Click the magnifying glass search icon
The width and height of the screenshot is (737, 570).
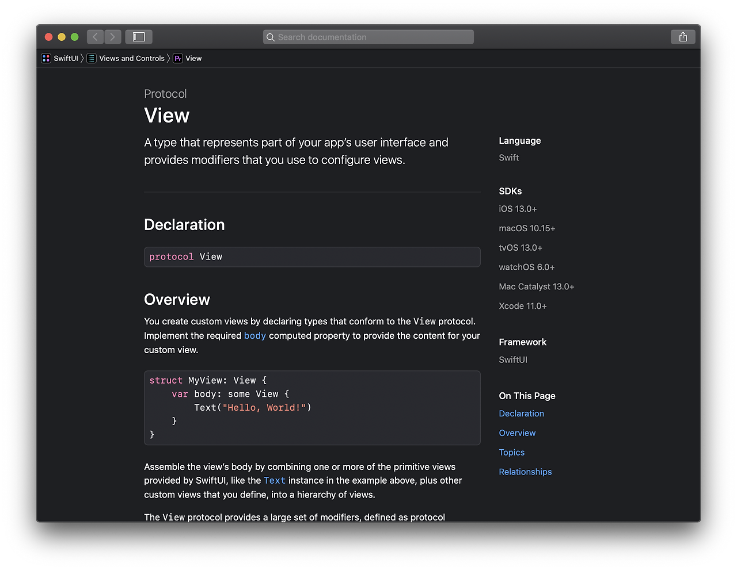[x=271, y=37]
